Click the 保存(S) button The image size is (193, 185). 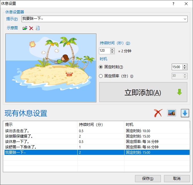148,178
